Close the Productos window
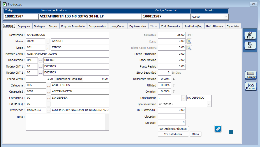This screenshot has height=148, width=261. pyautogui.click(x=253, y=4)
